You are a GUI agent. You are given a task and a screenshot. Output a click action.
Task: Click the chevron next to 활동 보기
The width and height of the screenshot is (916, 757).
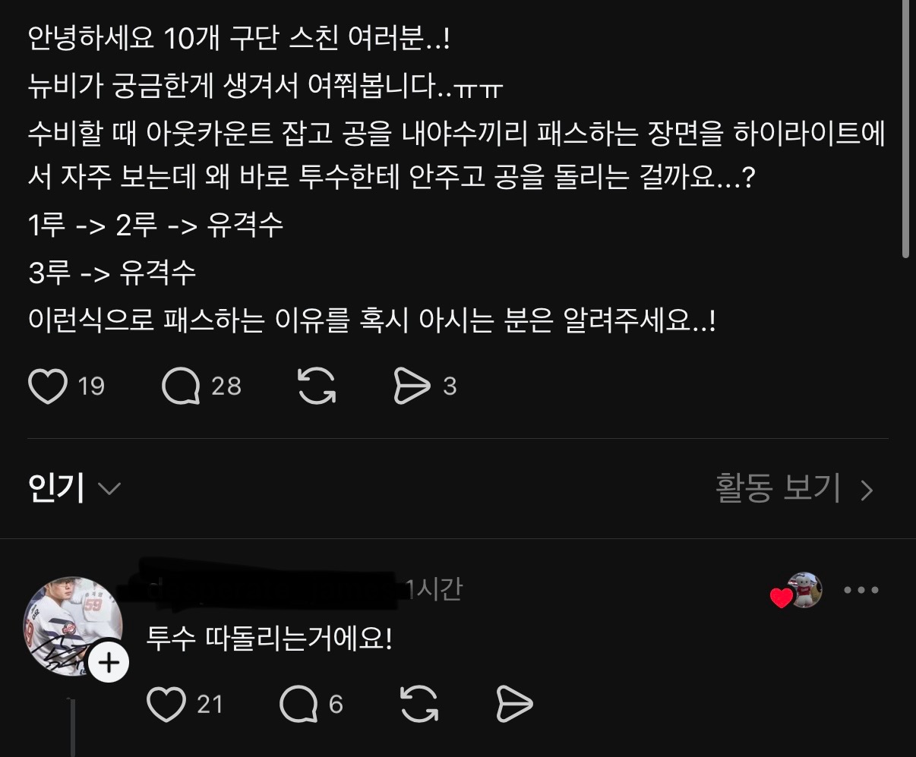867,490
